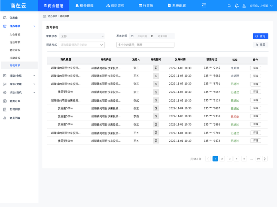Click the 结束日期 end date field

(x=163, y=36)
